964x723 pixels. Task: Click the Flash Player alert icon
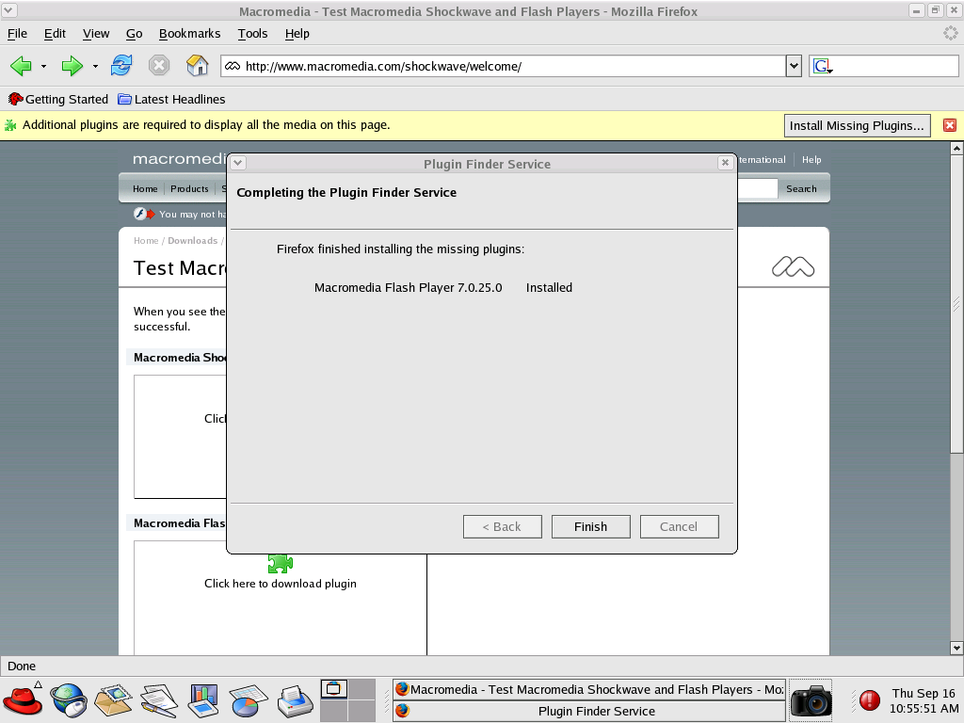[x=144, y=214]
